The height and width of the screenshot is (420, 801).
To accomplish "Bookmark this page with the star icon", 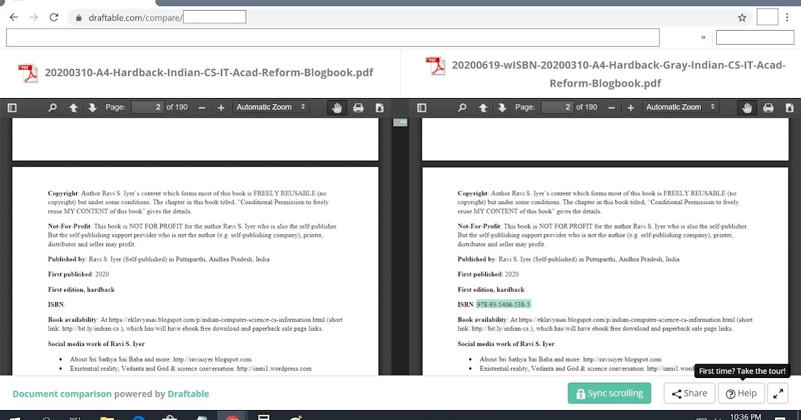I will (742, 17).
